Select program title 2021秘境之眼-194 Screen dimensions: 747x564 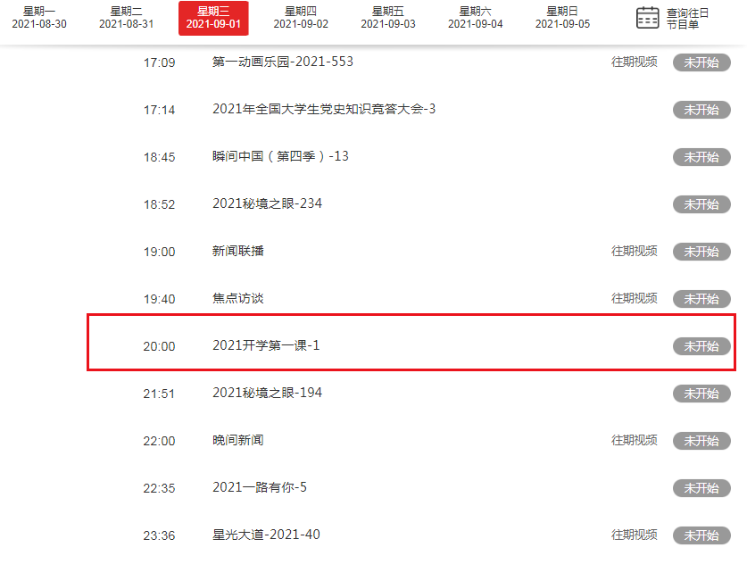pos(267,393)
